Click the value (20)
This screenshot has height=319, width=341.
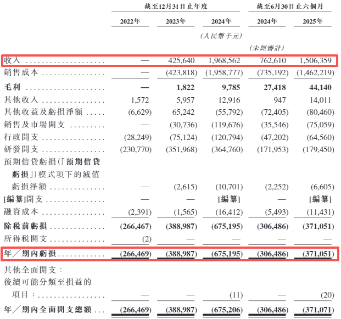(x=327, y=295)
